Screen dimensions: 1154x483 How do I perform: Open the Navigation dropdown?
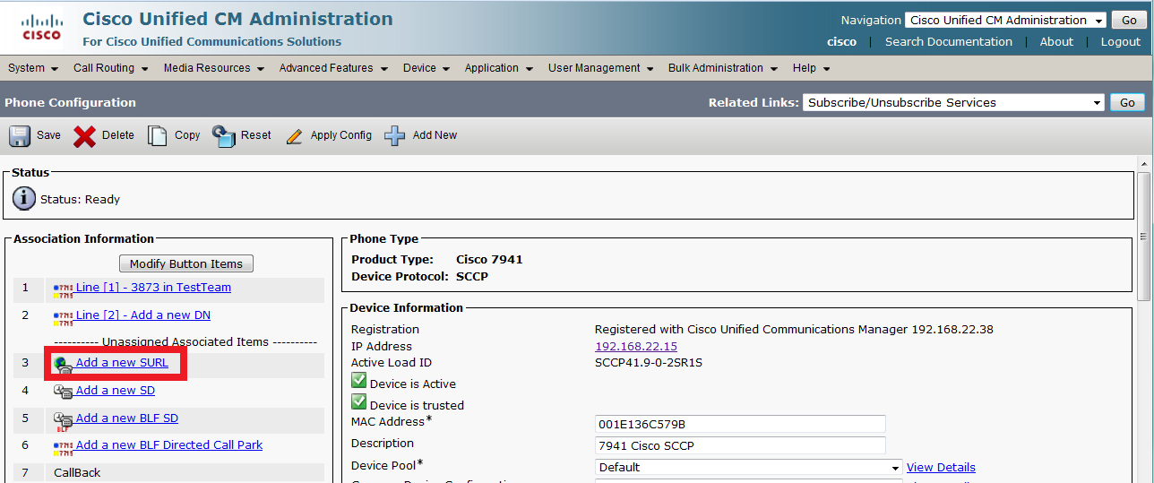pos(1007,21)
